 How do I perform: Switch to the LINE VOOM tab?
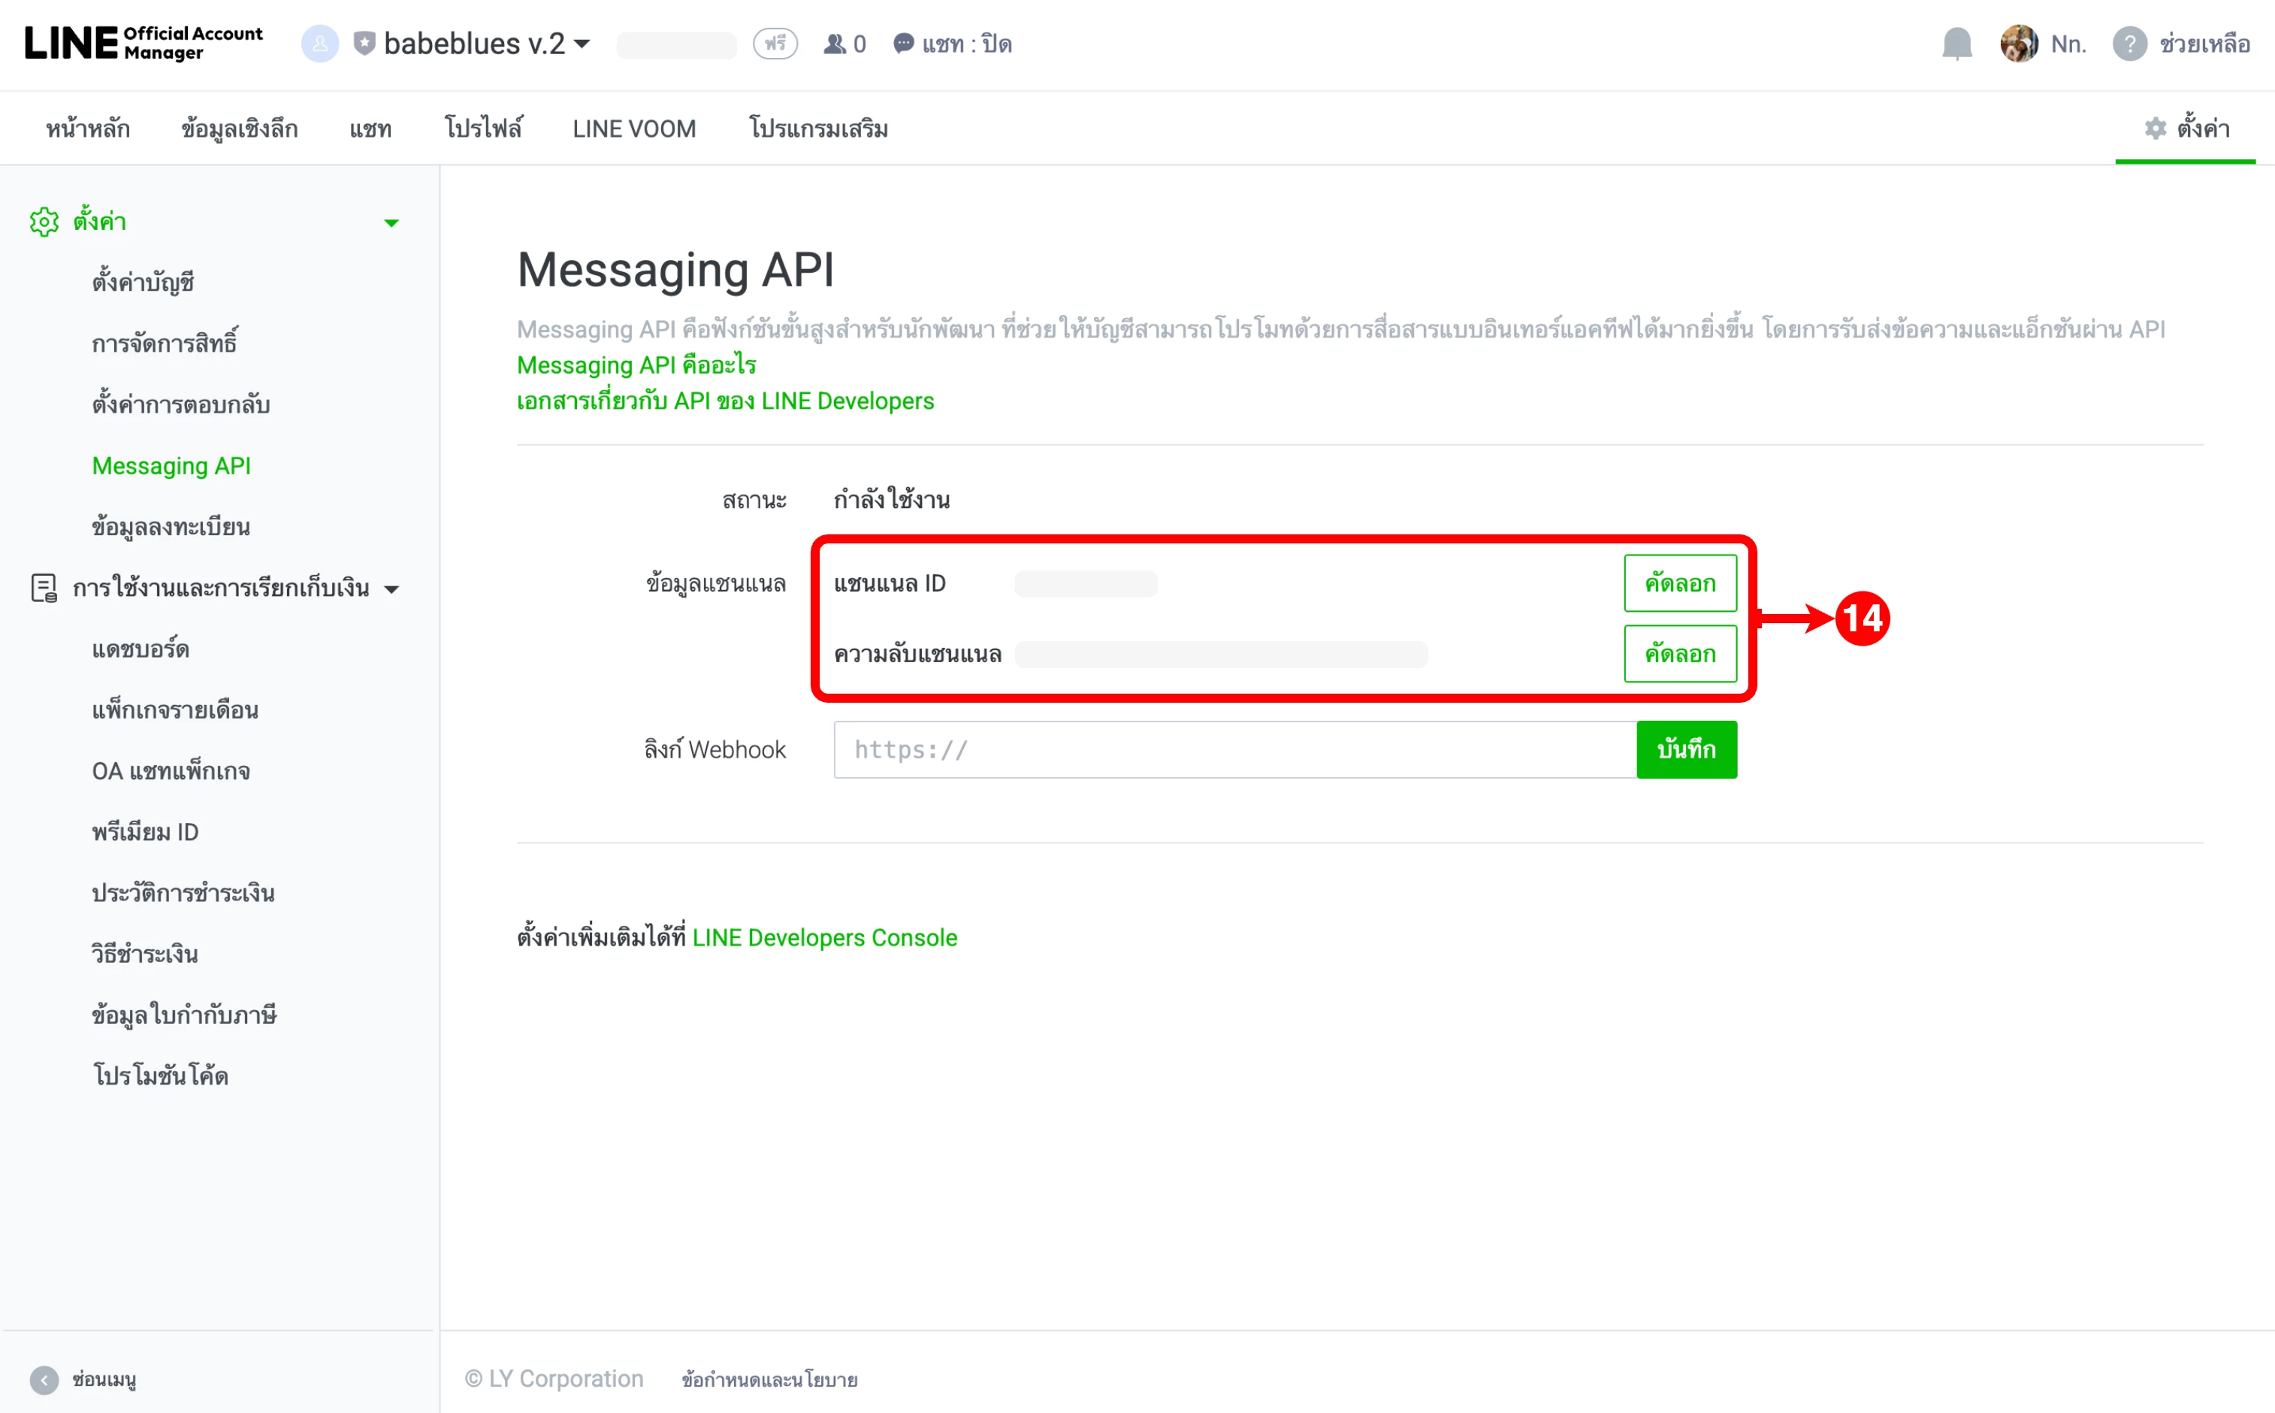[634, 129]
